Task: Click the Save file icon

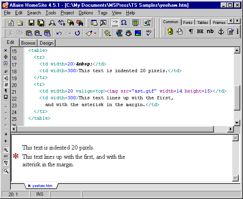Action: tap(31, 23)
